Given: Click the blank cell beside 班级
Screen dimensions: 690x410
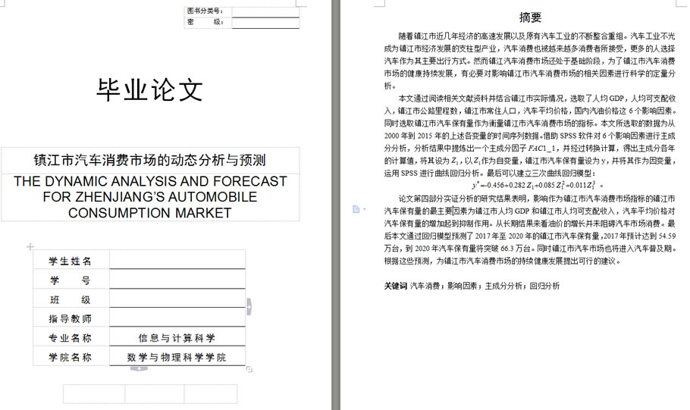Looking at the screenshot, I should point(177,300).
